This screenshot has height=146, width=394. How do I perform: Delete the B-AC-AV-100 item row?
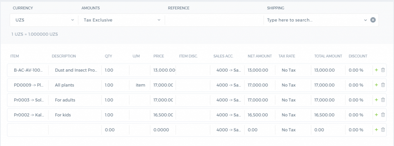click(383, 70)
